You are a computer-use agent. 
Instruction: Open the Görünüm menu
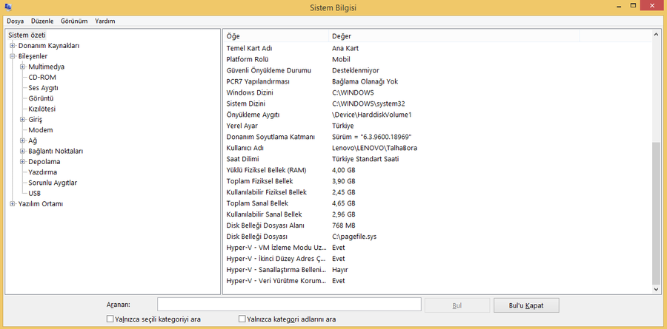pyautogui.click(x=75, y=21)
